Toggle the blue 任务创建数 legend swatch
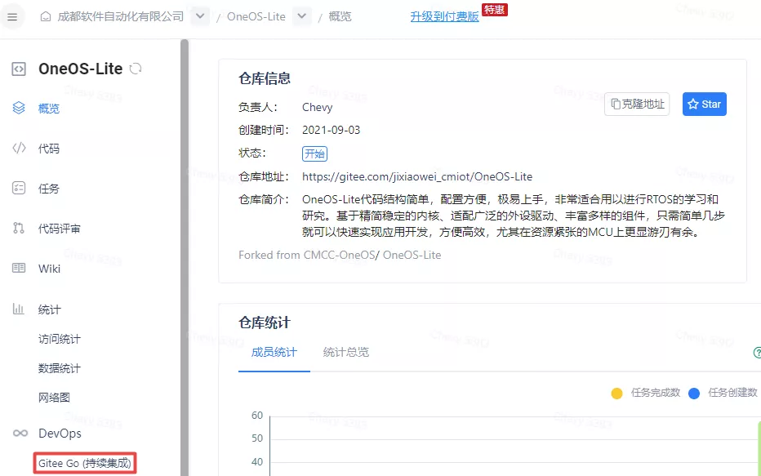Viewport: 761px width, 476px height. (694, 393)
